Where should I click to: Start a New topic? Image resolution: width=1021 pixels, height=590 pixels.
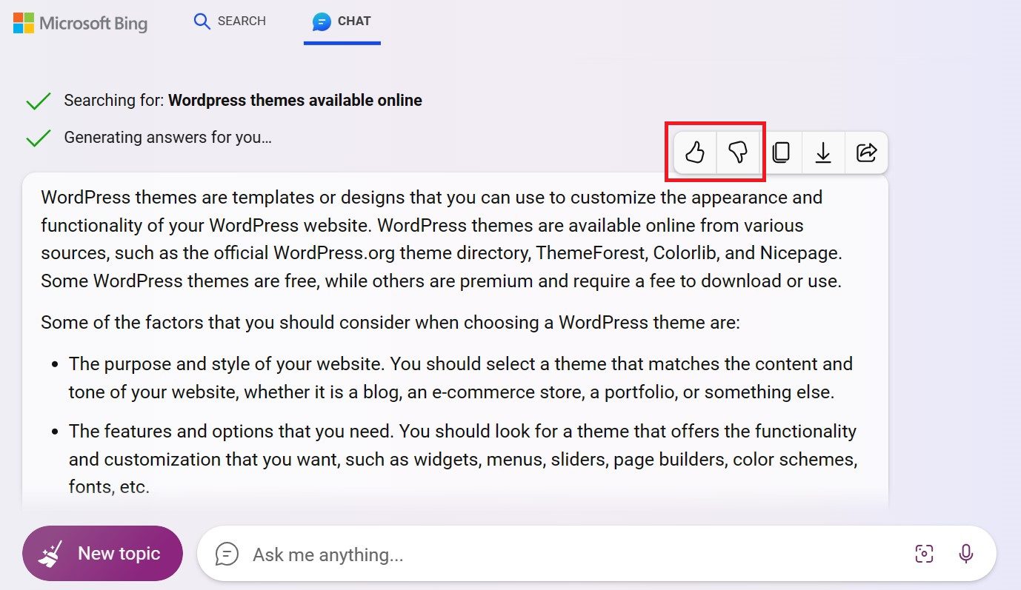(x=102, y=552)
